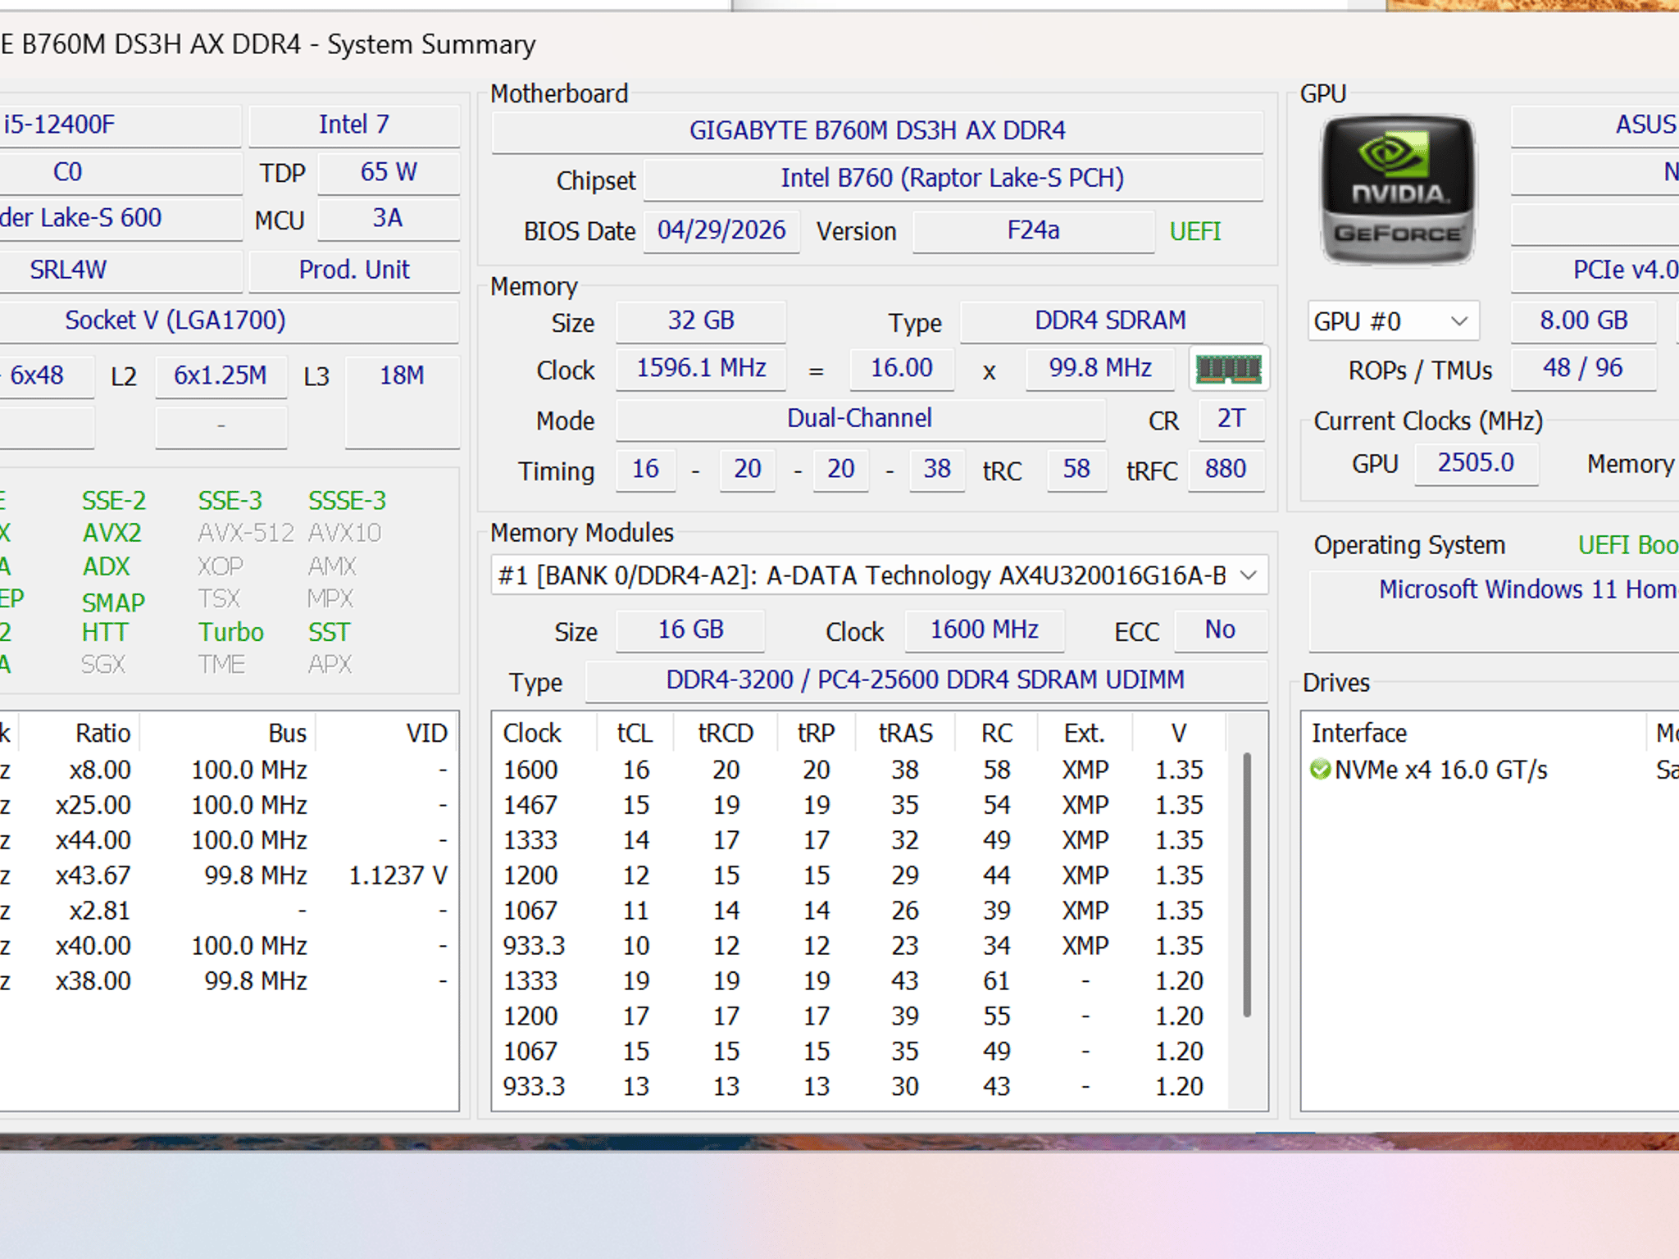Screen dimensions: 1679x1259
Task: Select the x25.00 ratio row
Action: click(x=228, y=805)
